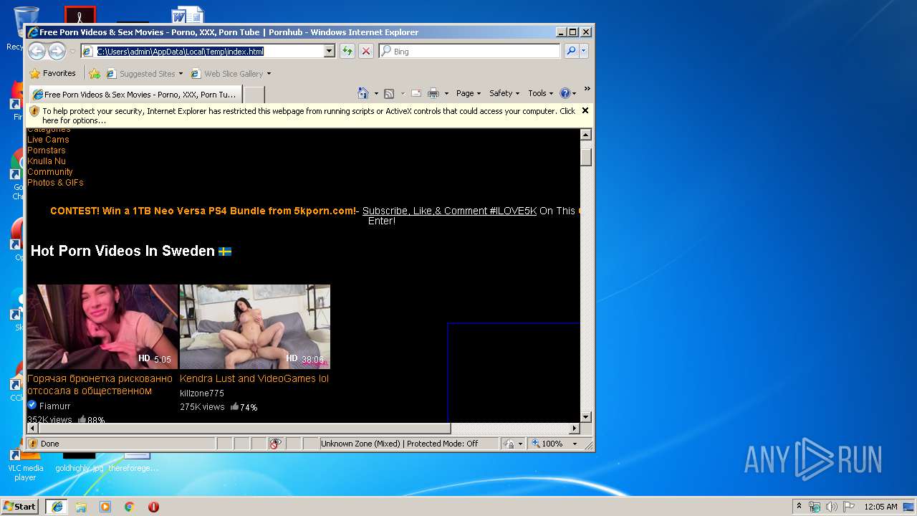Show hidden system tray icons
This screenshot has height=516, width=917.
pos(799,507)
